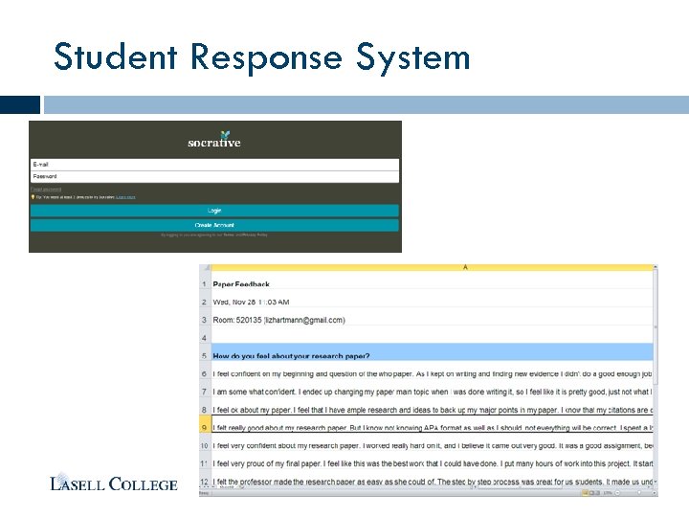Focus the E-mail input field
689x517 pixels.
[x=214, y=165]
